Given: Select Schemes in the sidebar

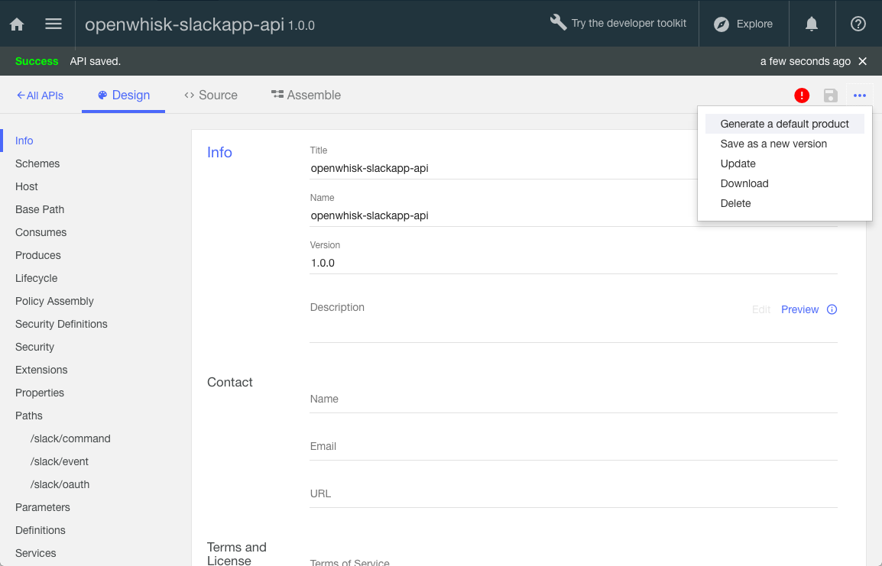Looking at the screenshot, I should [x=37, y=163].
